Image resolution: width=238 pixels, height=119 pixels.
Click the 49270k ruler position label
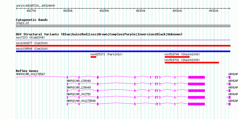pos(31,11)
